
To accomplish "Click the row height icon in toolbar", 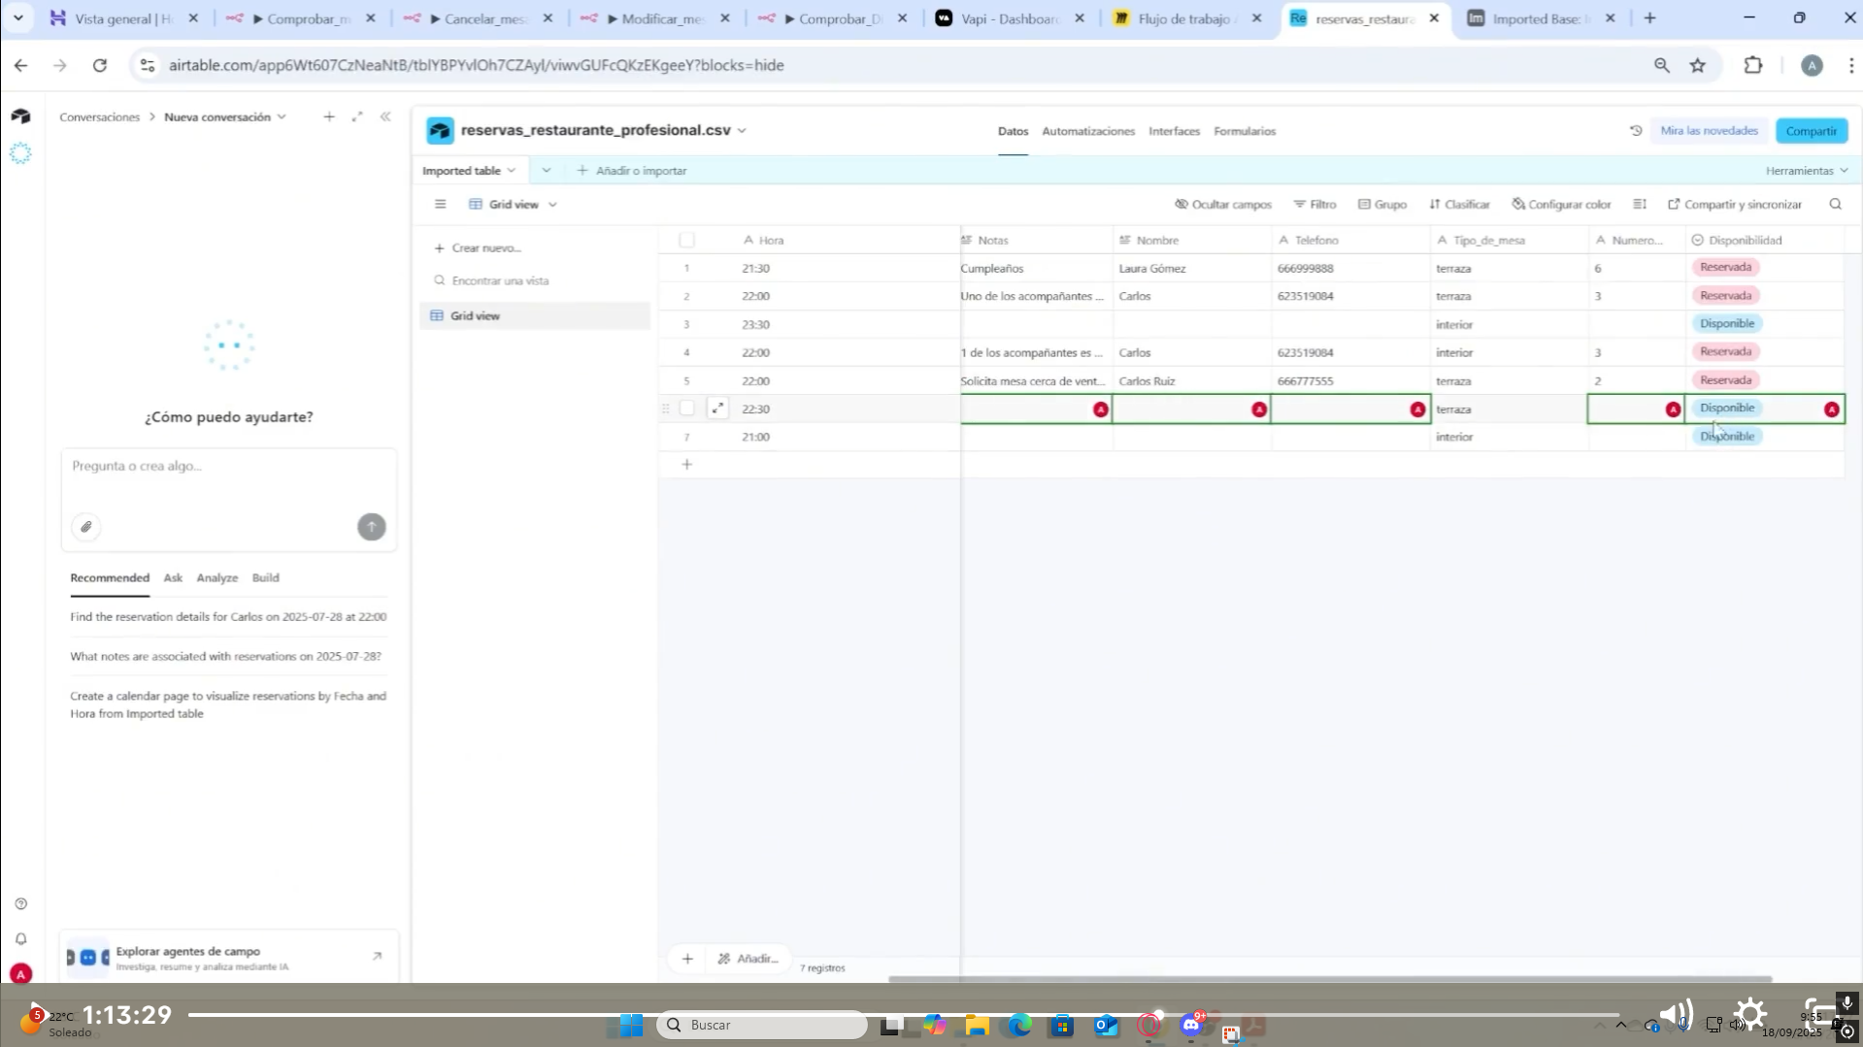I will [x=1640, y=205].
